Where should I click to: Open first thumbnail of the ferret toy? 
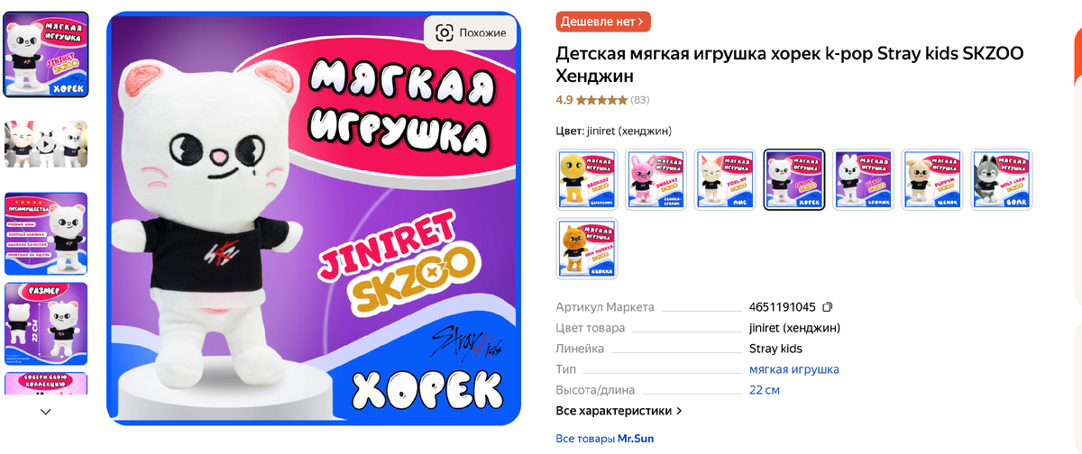click(46, 55)
